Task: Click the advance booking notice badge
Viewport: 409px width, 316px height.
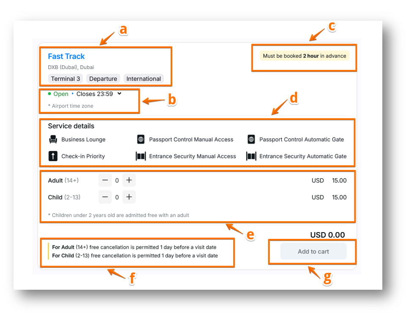Action: coord(304,56)
